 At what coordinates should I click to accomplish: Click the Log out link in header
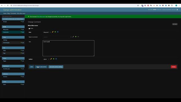pyautogui.click(x=174, y=10)
